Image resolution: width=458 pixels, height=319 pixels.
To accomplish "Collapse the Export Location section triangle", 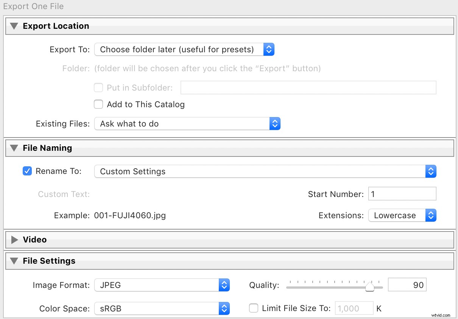I will pos(14,26).
